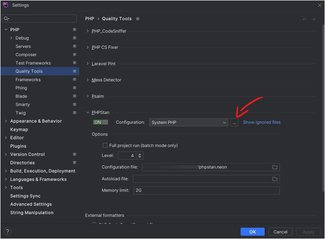Image resolution: width=325 pixels, height=239 pixels.
Task: Expand the Version Control node arrow
Action: click(x=6, y=154)
